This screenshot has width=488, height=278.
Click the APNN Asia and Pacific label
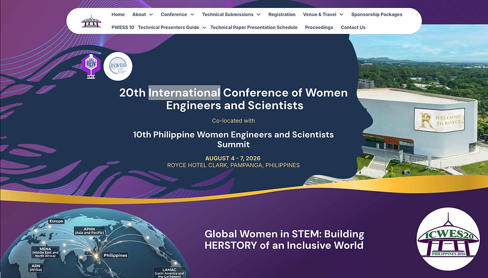click(89, 231)
